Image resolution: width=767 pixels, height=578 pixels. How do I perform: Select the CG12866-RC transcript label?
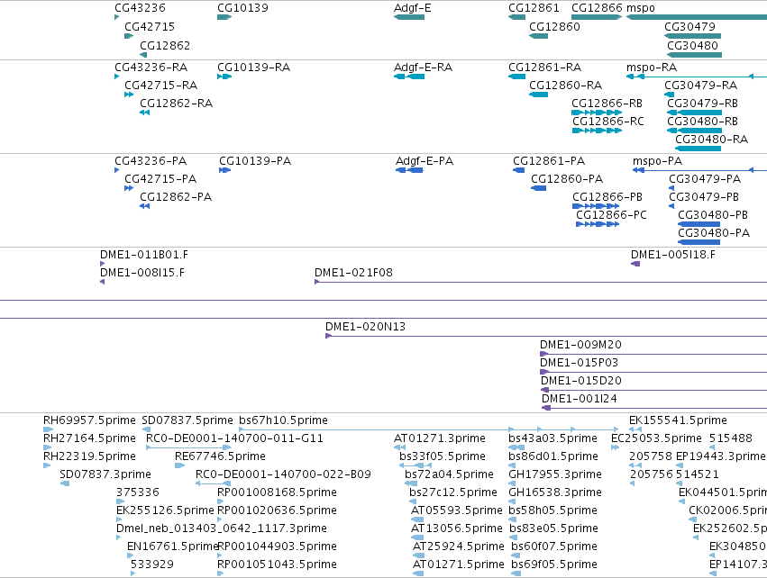[x=608, y=122]
